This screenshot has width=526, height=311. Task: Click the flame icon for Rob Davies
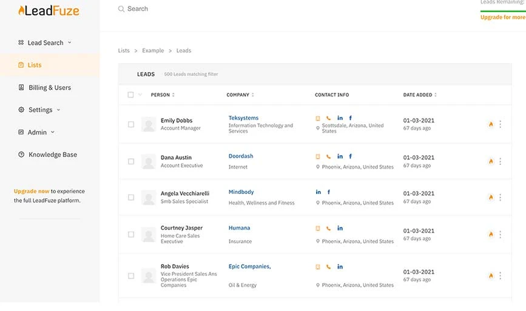(x=491, y=275)
